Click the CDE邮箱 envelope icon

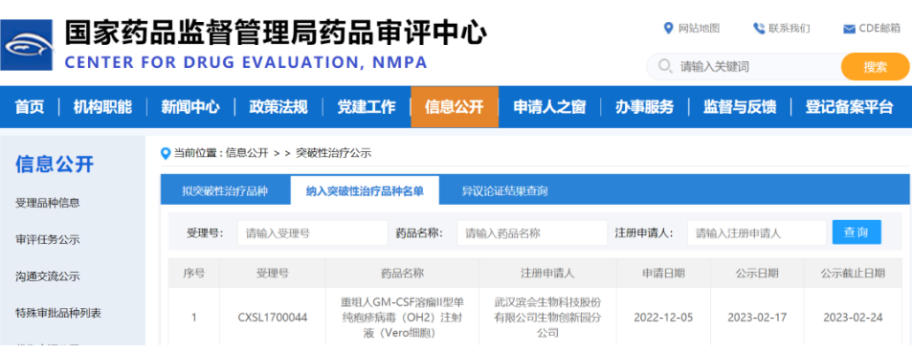pos(849,29)
